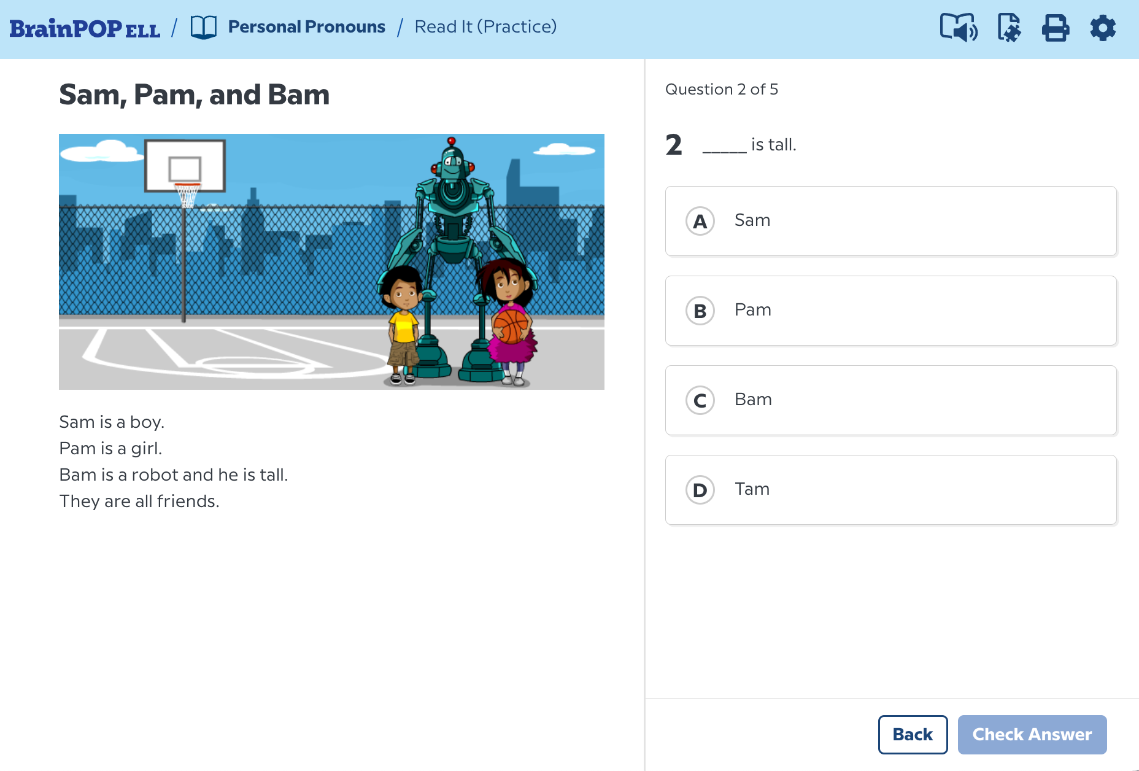
Task: Click the sentence about Bam the robot
Action: 174,475
